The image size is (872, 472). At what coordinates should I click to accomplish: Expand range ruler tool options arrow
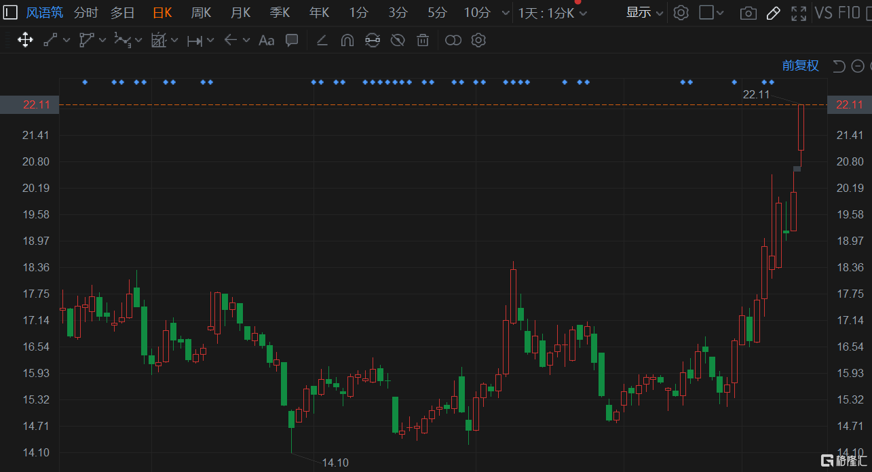point(210,41)
